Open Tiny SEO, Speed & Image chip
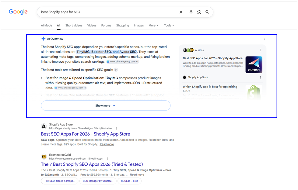Viewport: 298px width, 190px height. tap(59, 181)
